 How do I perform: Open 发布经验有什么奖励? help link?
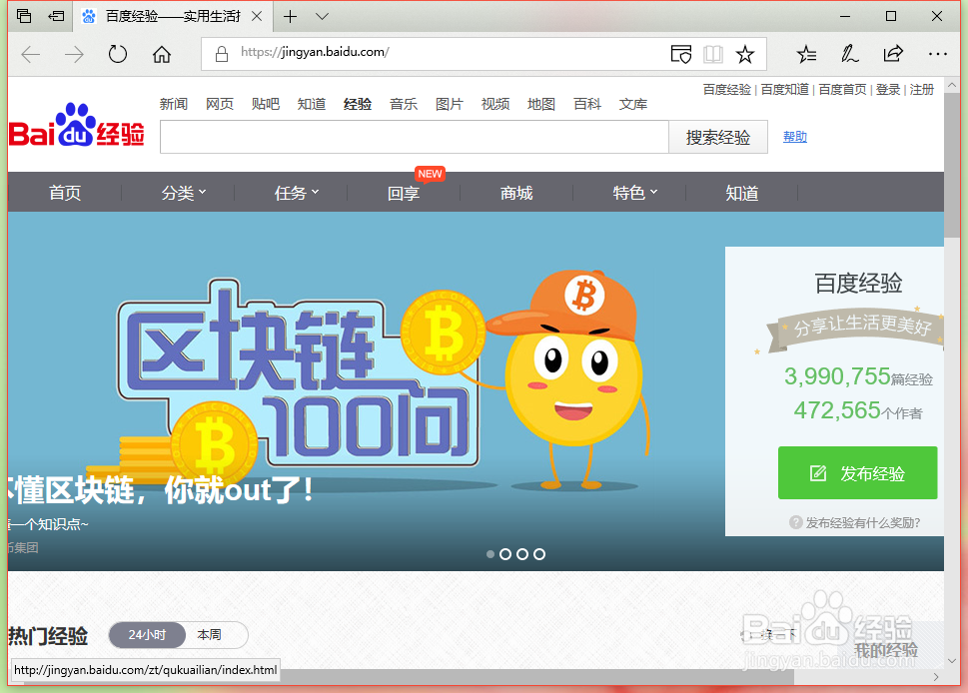(x=855, y=522)
